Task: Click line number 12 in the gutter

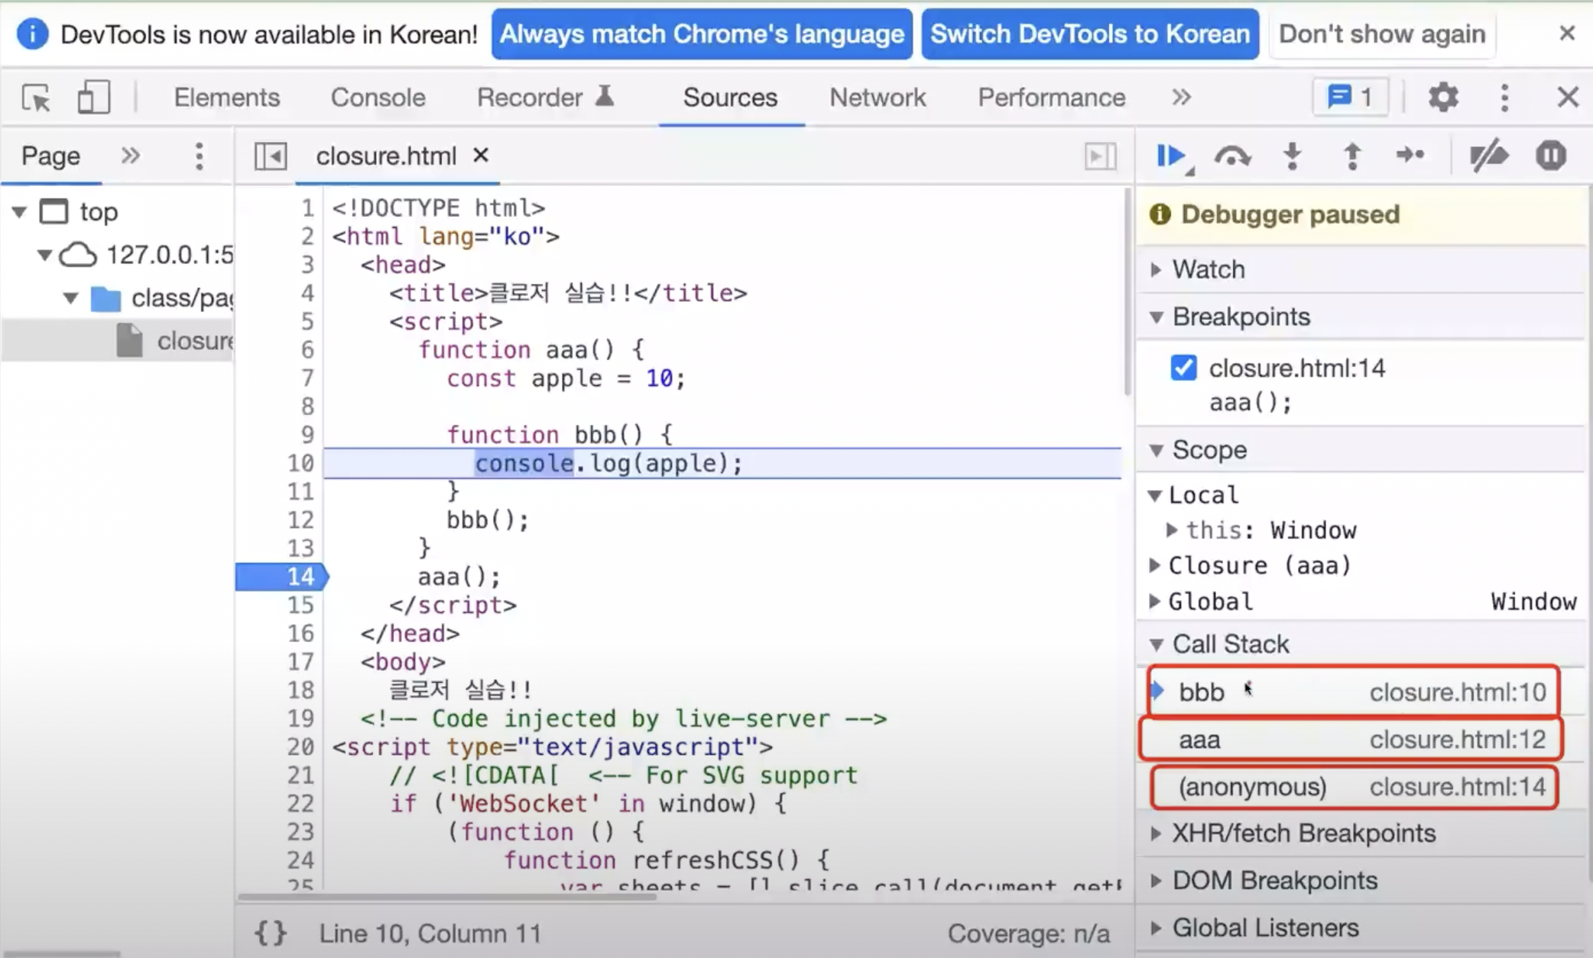Action: (x=300, y=520)
